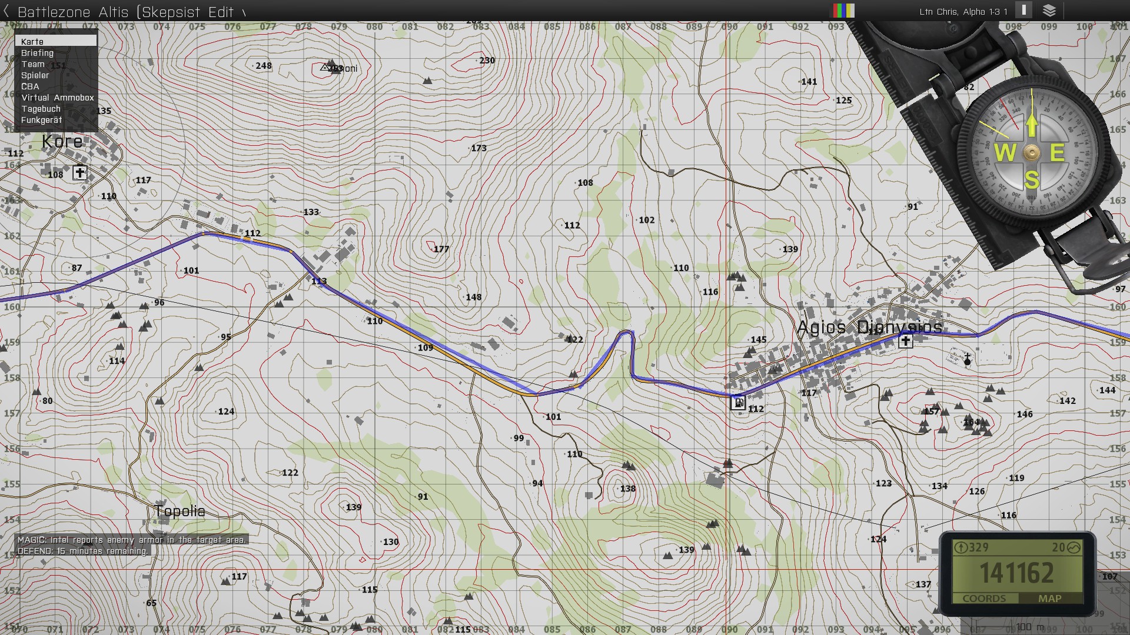Click the fuel station marker near 112

click(x=738, y=403)
